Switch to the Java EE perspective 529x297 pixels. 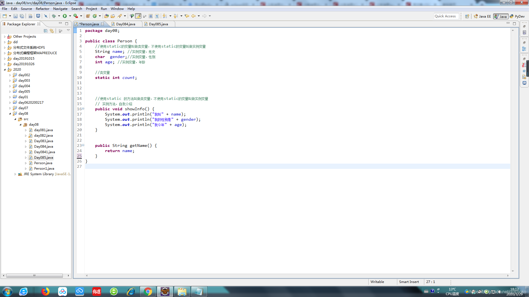(482, 16)
